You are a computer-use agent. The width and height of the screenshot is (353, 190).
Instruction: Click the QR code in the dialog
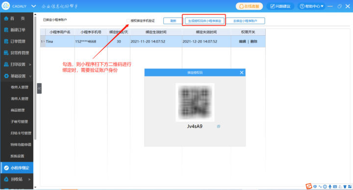click(x=195, y=102)
